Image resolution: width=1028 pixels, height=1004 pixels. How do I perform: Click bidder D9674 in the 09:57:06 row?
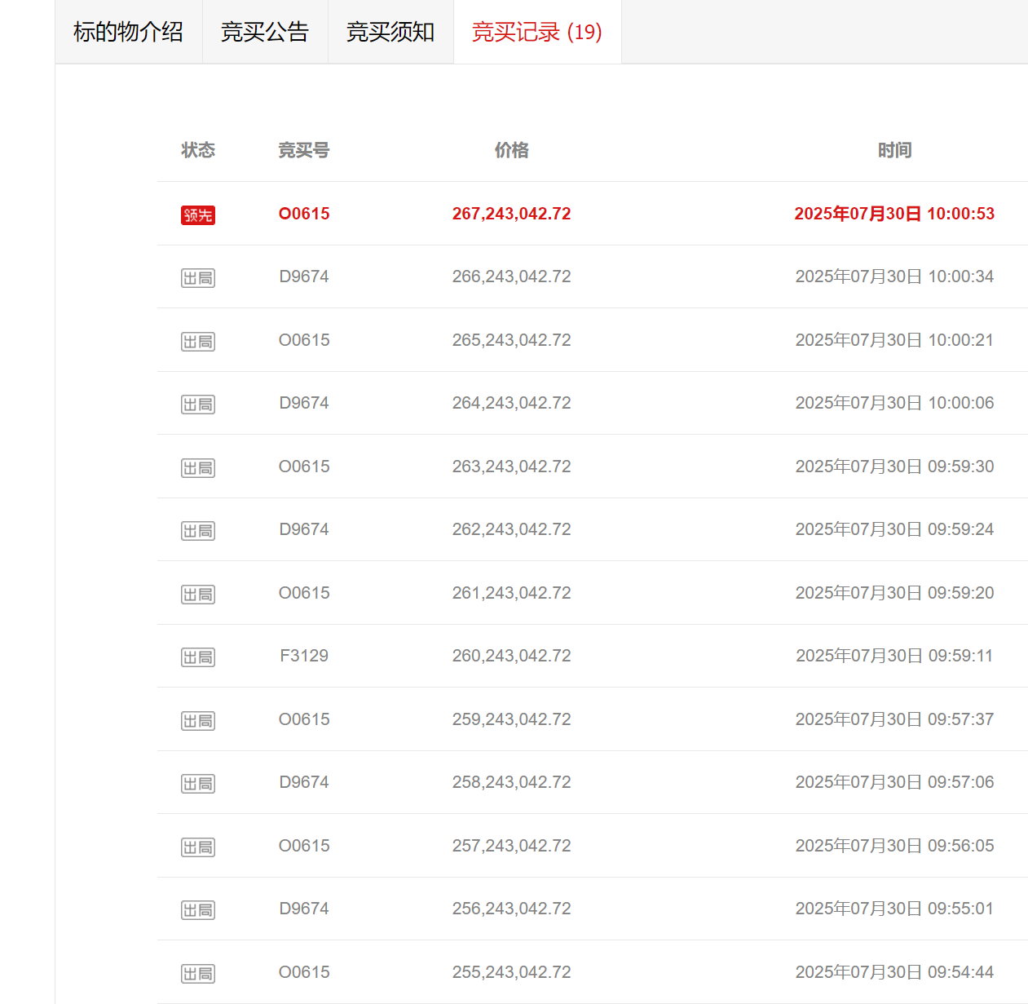(304, 782)
